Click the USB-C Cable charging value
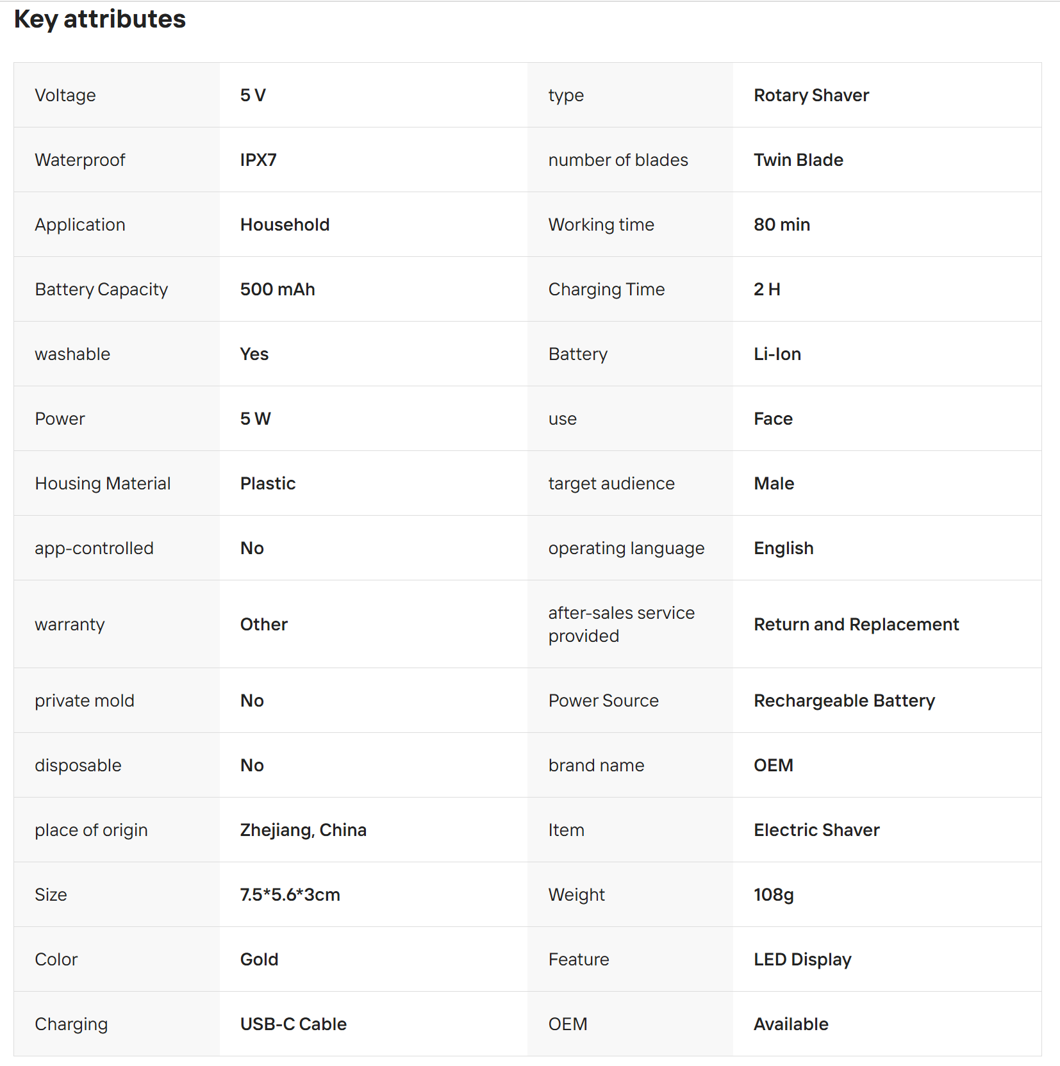 click(293, 1024)
